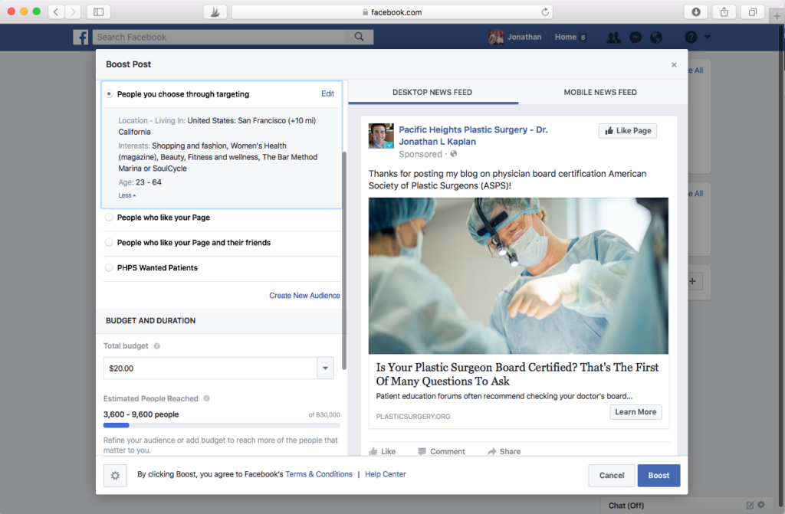Click Create New Audience link
Viewport: 785px width, 514px height.
tap(304, 295)
